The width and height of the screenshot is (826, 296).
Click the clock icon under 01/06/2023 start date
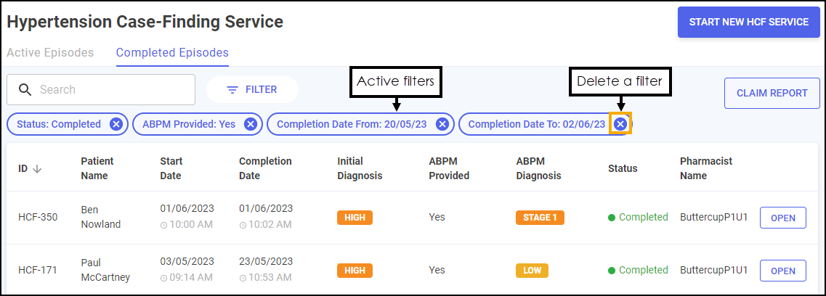pos(164,225)
